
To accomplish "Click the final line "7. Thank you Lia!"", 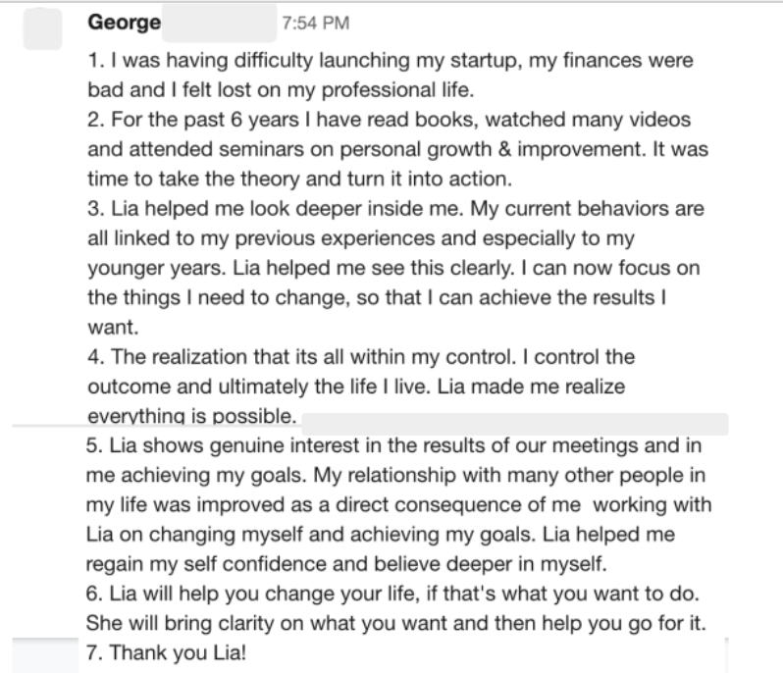I will coord(166,653).
